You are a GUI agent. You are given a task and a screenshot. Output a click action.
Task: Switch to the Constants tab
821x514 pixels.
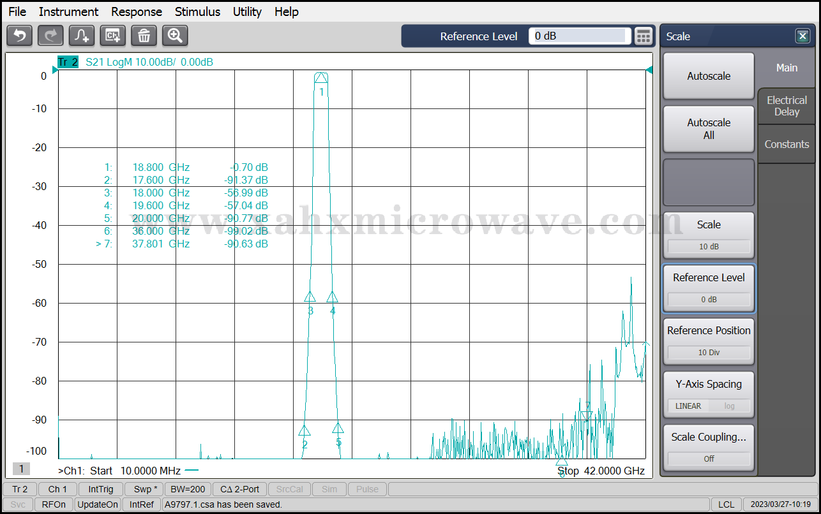click(x=787, y=144)
